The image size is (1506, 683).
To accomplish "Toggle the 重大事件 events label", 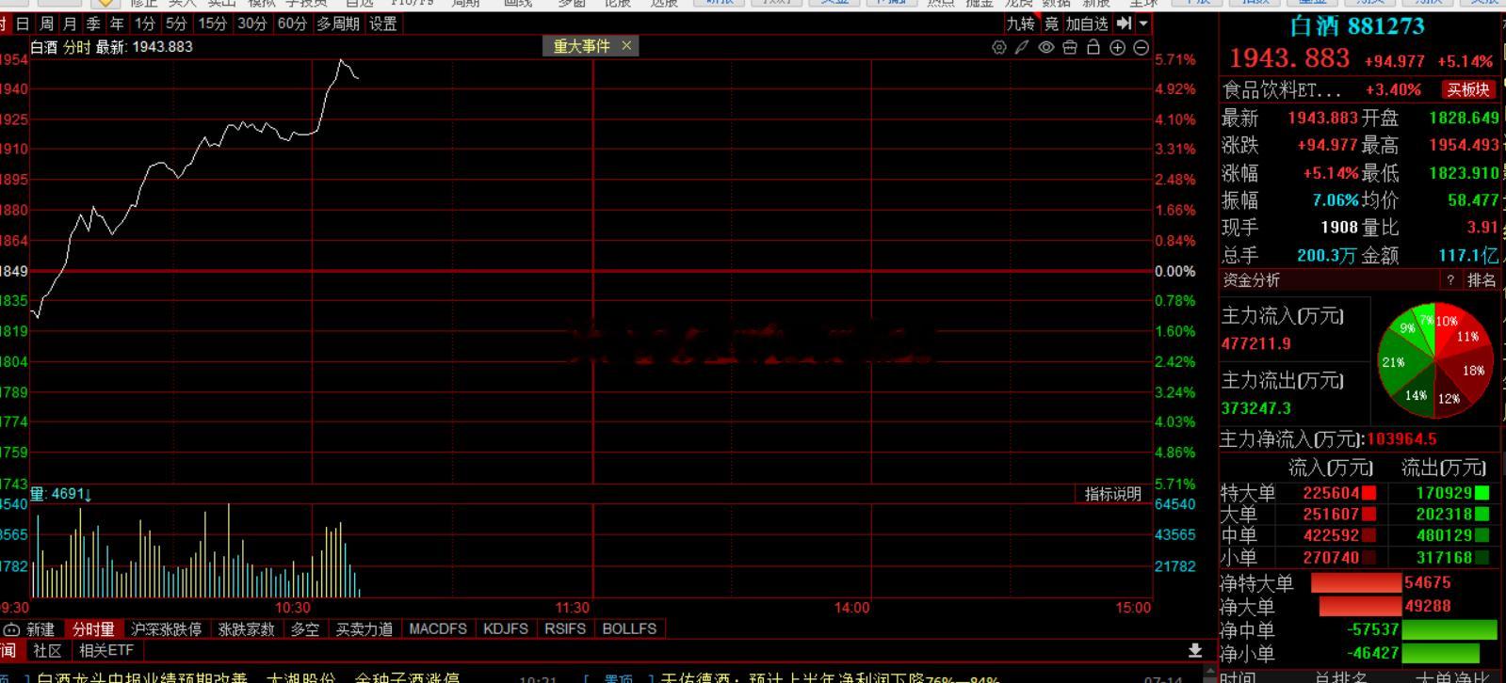I will point(581,45).
